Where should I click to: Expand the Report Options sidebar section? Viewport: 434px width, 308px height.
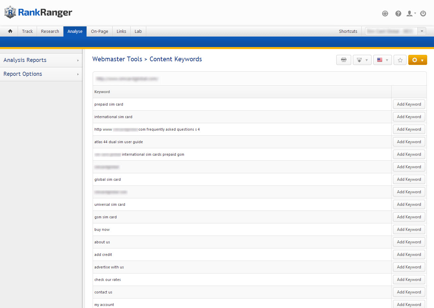[41, 74]
